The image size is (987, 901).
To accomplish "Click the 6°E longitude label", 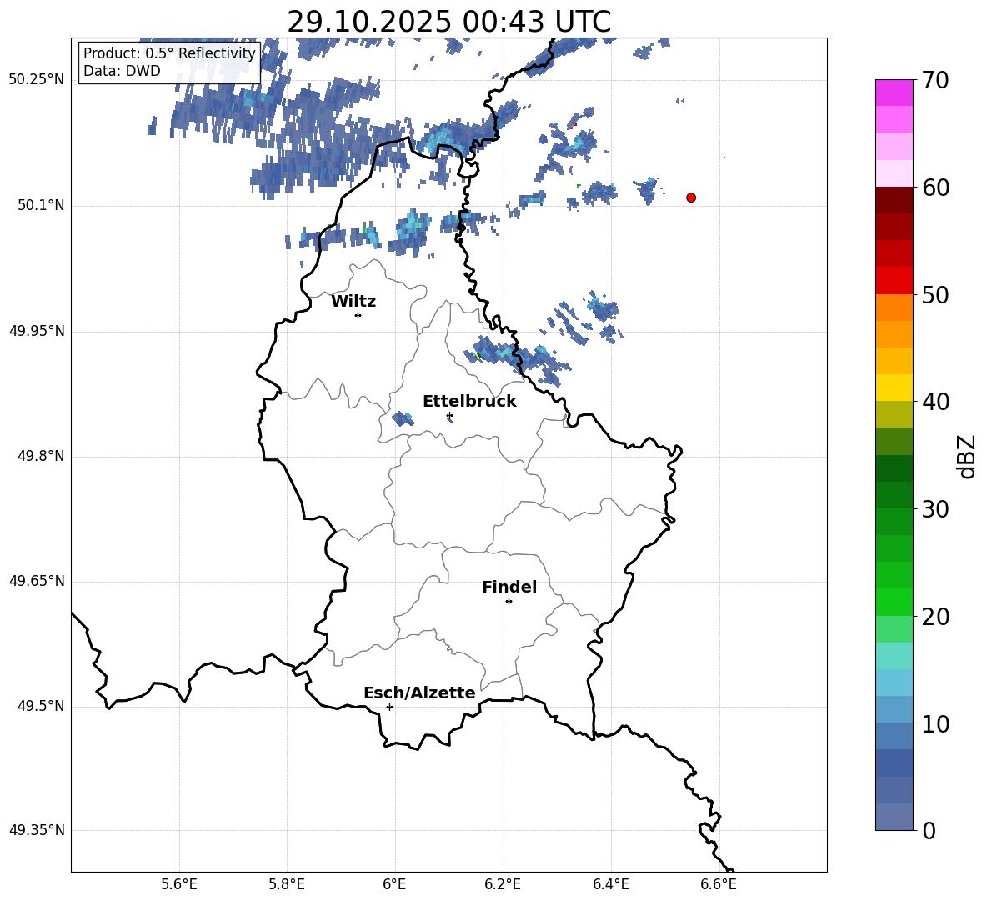I will tap(394, 884).
